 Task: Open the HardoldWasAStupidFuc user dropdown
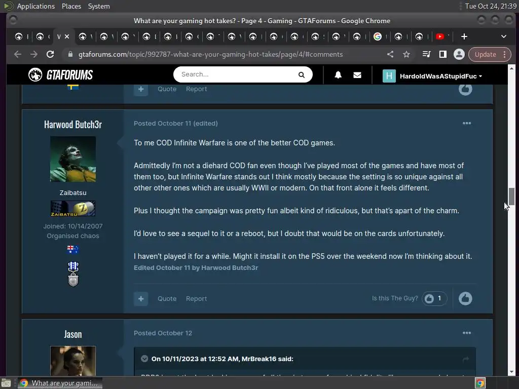click(x=432, y=76)
